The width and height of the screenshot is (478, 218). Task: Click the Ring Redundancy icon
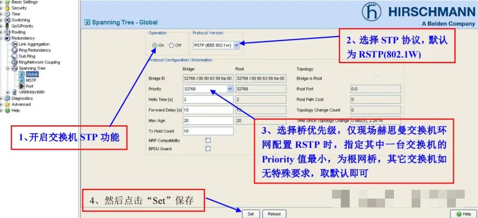pos(14,50)
